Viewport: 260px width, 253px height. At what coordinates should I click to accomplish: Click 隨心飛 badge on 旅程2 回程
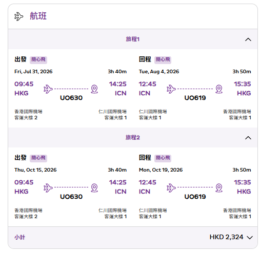(163, 158)
